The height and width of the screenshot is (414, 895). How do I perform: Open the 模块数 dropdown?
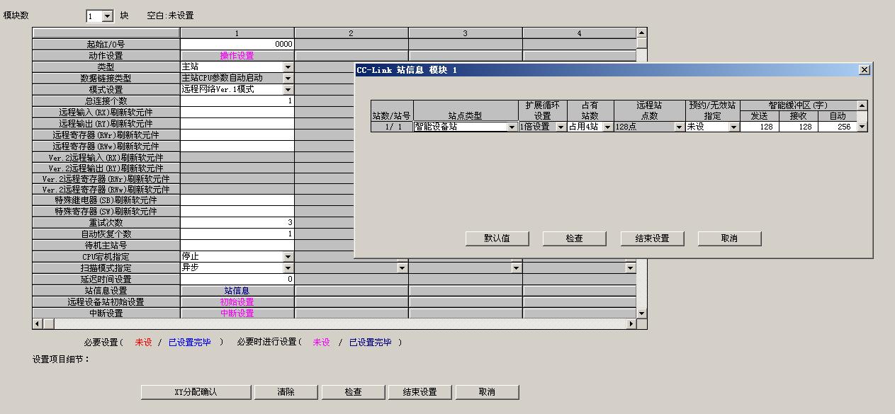pos(107,16)
